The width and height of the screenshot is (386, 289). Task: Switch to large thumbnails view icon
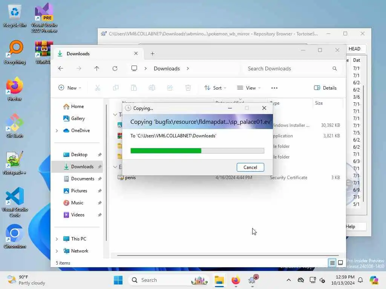coord(340,263)
